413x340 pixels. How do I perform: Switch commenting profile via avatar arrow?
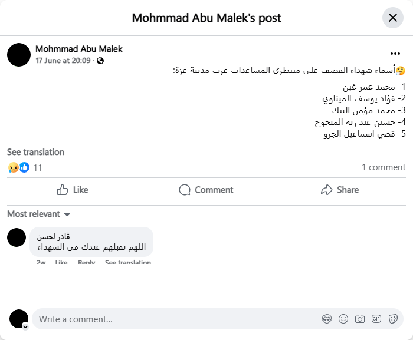[x=25, y=326]
